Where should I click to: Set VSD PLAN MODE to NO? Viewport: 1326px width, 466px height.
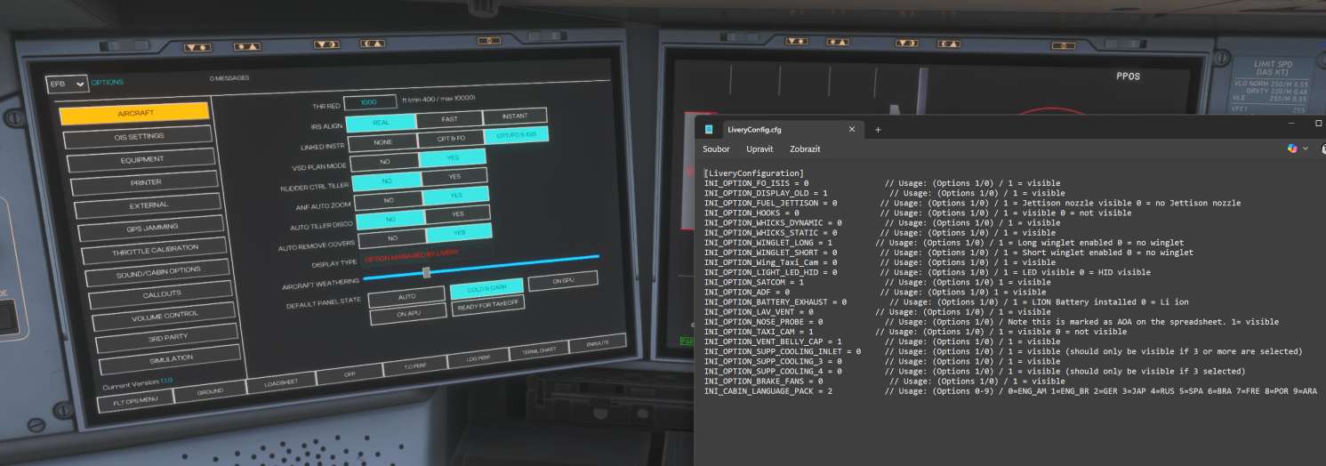click(x=384, y=162)
